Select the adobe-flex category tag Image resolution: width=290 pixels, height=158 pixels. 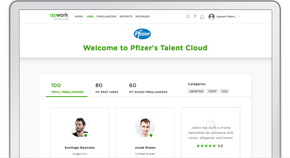click(x=197, y=91)
